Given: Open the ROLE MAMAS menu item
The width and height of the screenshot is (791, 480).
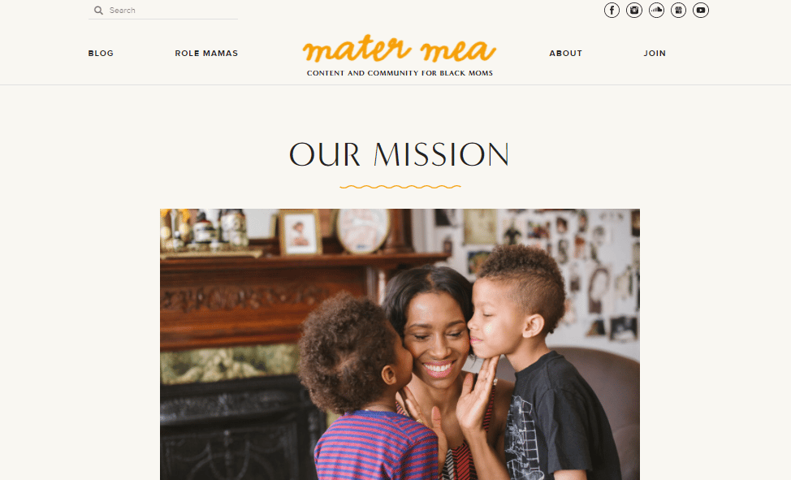Looking at the screenshot, I should tap(206, 53).
